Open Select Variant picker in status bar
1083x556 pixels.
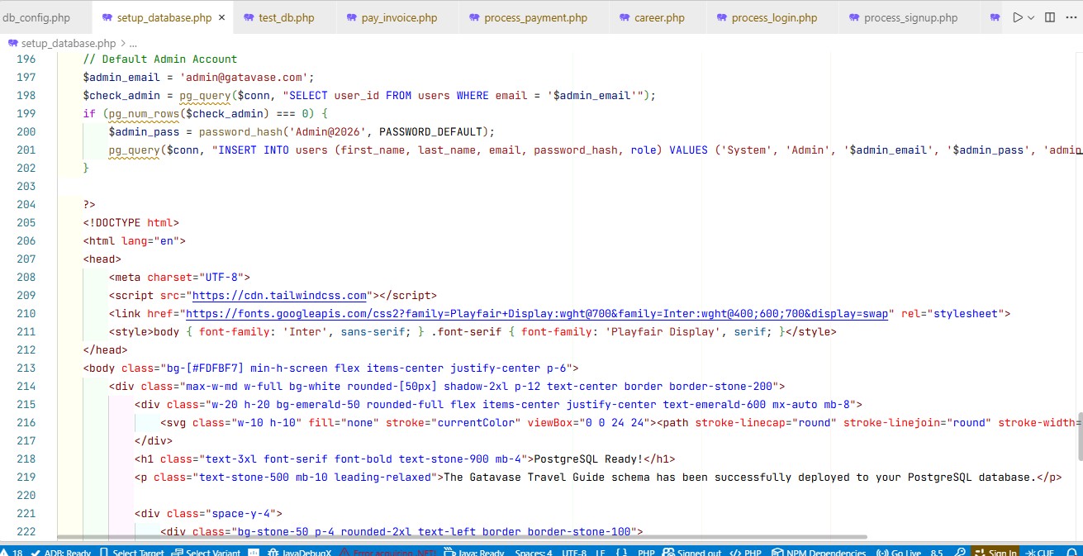click(x=206, y=552)
